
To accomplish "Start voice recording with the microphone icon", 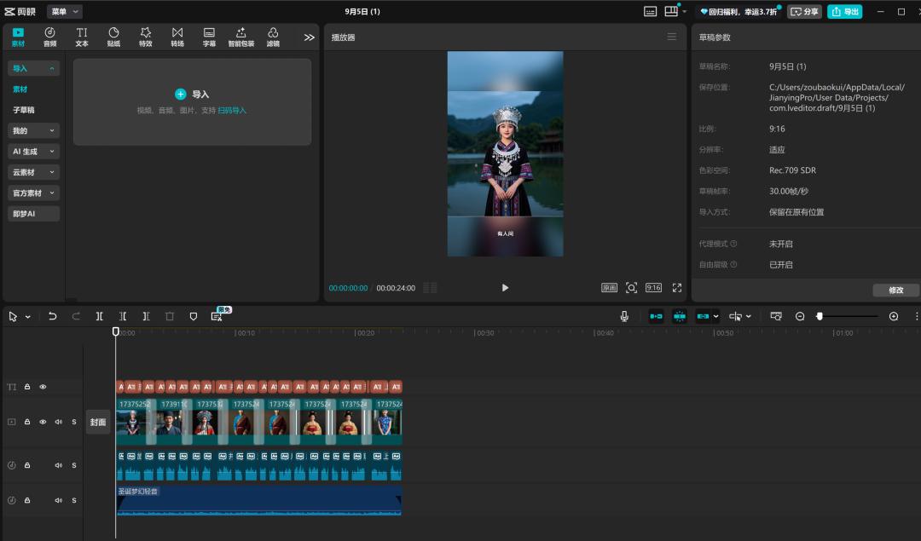I will click(624, 316).
